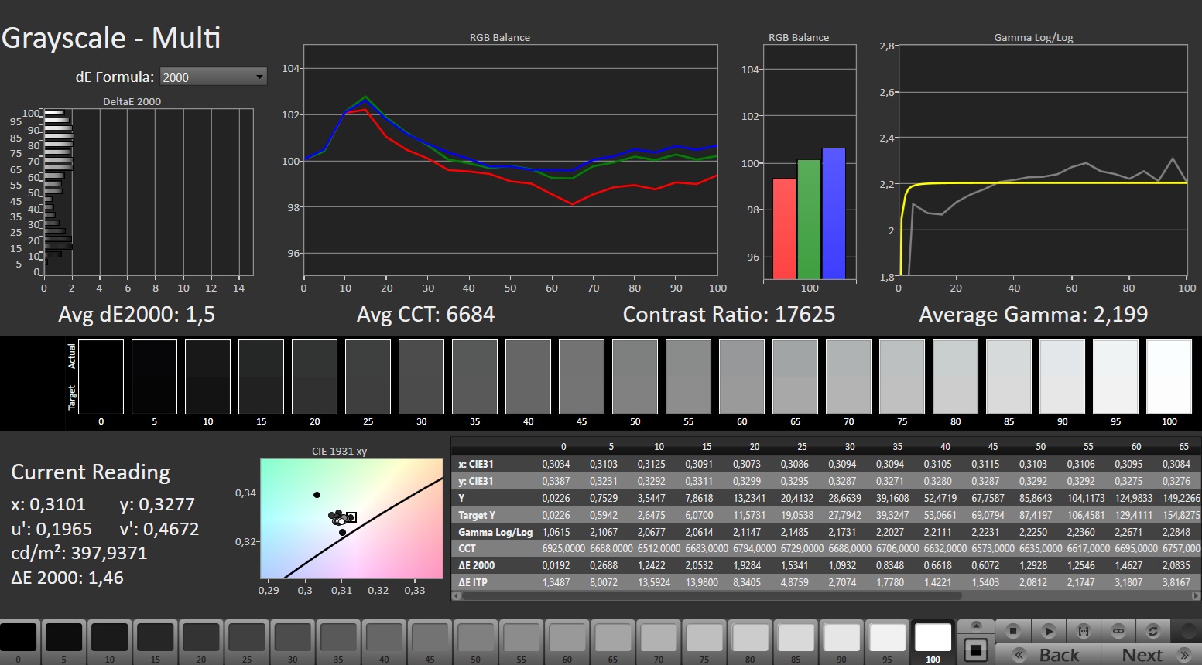Screen dimensions: 1202x665
Task: Click the double left chevron beside Back
Action: (x=1020, y=655)
